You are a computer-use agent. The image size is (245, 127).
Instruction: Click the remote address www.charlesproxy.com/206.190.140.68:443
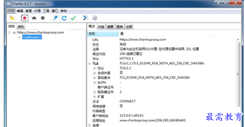[152, 120]
